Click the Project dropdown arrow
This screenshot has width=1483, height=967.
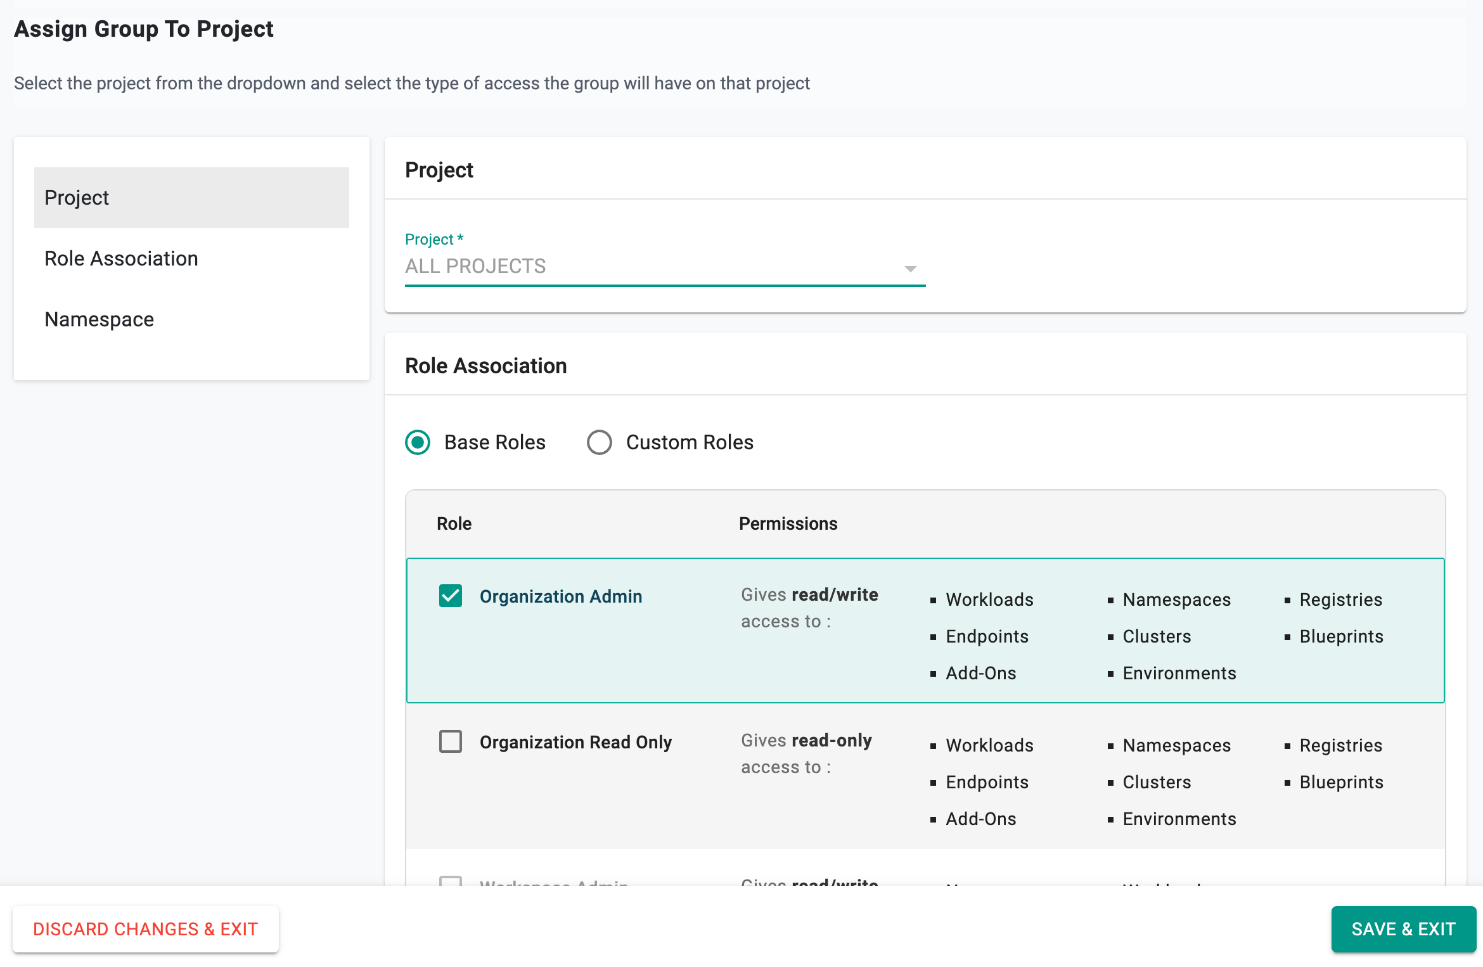[910, 269]
